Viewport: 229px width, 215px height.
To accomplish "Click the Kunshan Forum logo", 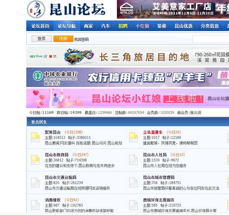I will [66, 9].
